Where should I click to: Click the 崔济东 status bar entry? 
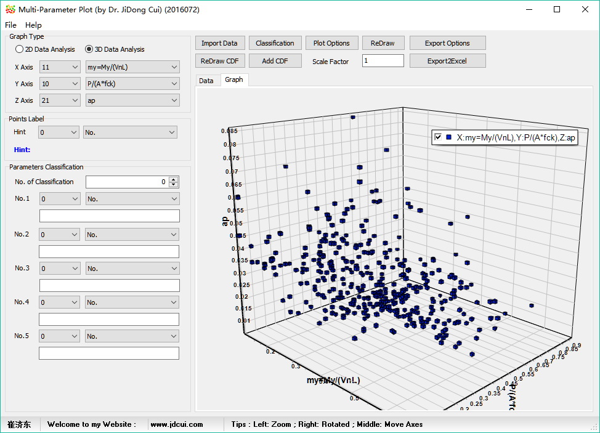(19, 424)
